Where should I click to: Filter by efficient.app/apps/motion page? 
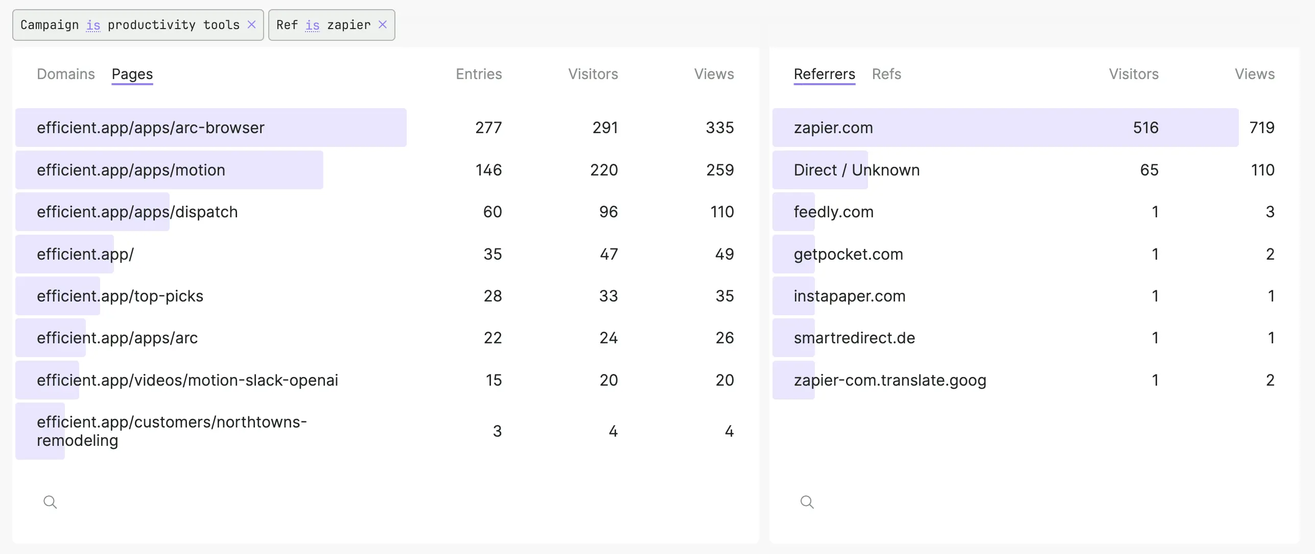click(131, 170)
